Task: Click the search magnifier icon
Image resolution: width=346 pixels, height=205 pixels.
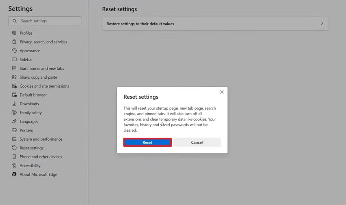Action: 15,21
